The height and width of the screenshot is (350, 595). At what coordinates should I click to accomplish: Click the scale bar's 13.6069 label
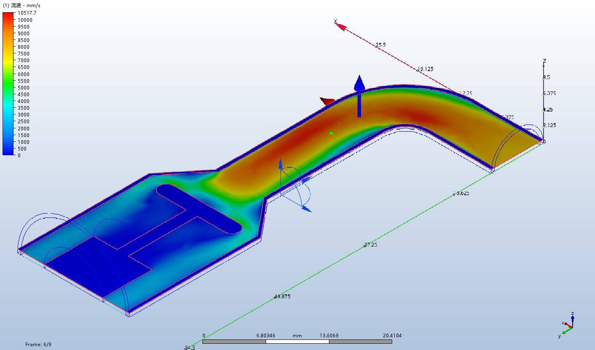coord(329,336)
